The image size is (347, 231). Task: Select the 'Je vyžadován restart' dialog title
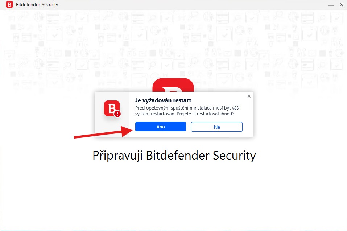163,100
